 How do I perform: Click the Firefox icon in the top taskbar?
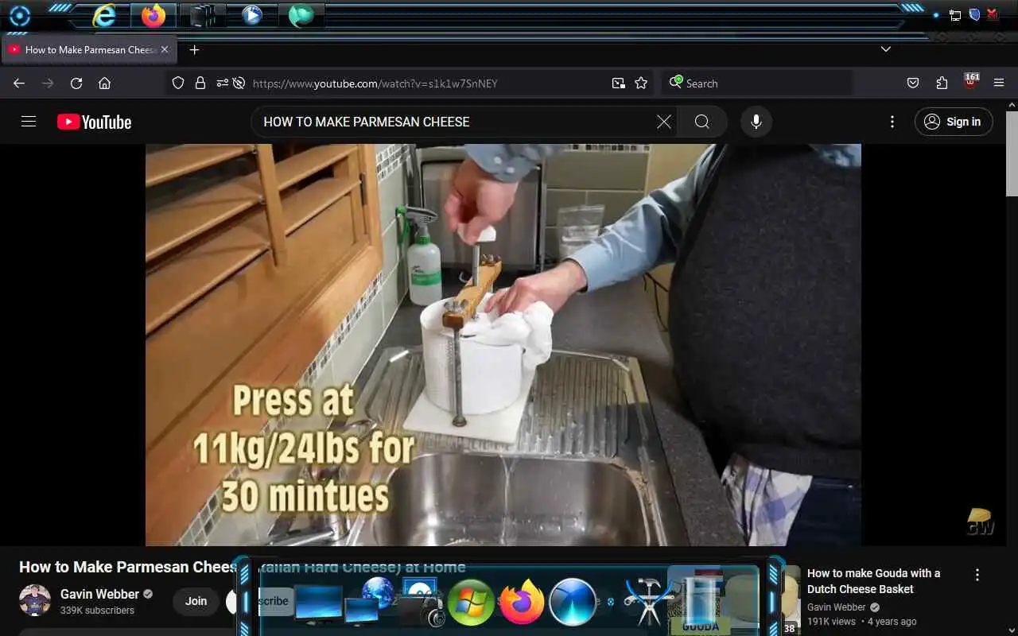153,15
